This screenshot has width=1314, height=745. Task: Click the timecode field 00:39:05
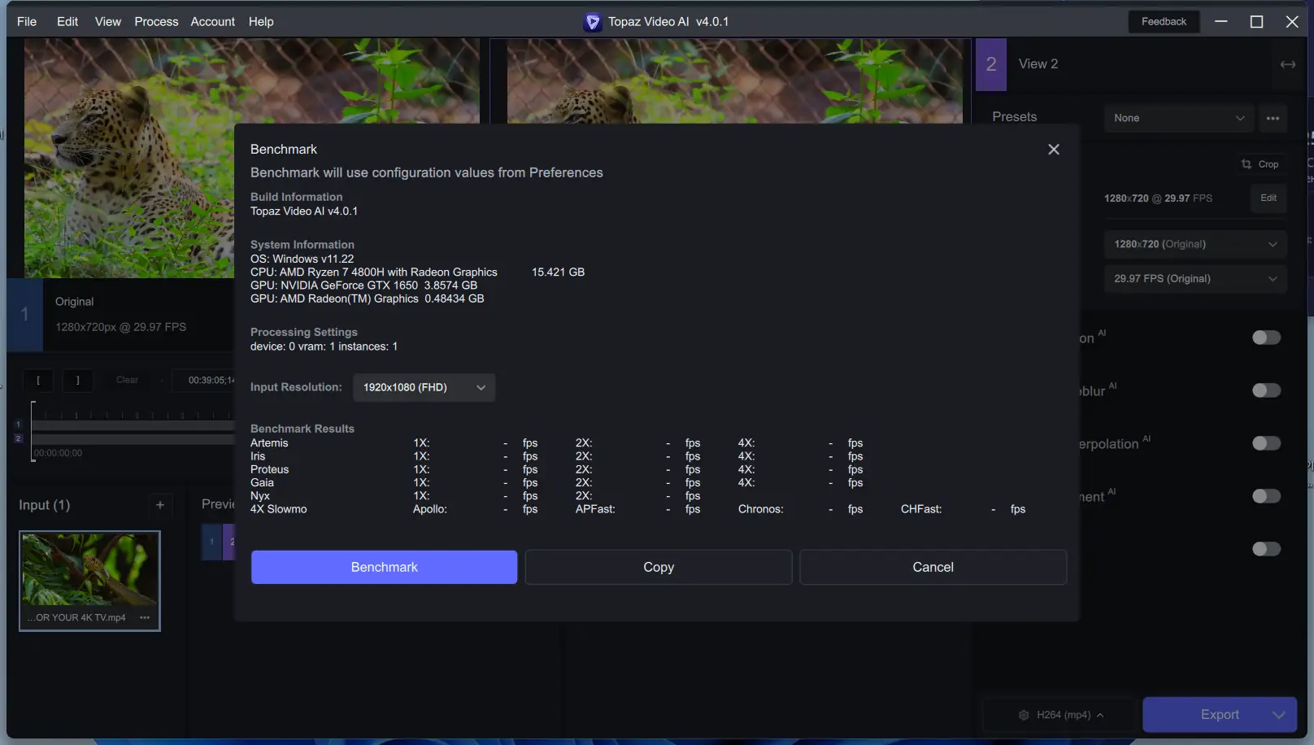[x=205, y=380]
